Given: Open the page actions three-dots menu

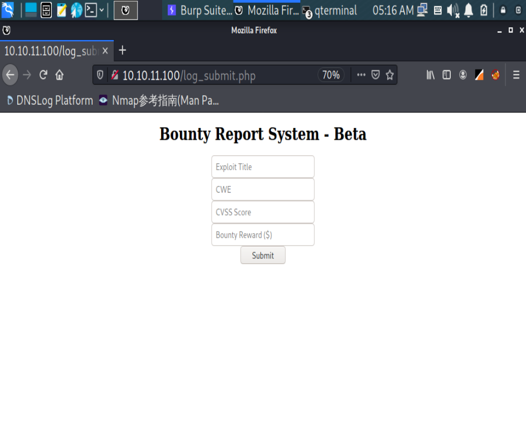Looking at the screenshot, I should click(x=361, y=75).
